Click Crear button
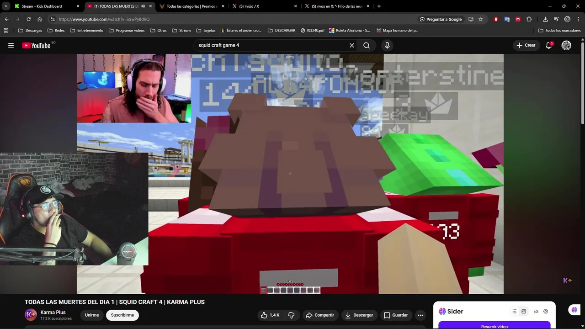The height and width of the screenshot is (329, 585). point(526,45)
